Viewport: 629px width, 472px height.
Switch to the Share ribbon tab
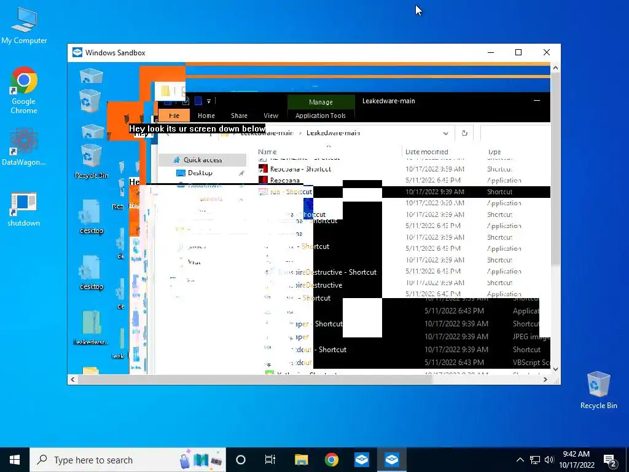239,116
